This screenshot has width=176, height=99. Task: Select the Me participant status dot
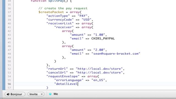(50, 94)
